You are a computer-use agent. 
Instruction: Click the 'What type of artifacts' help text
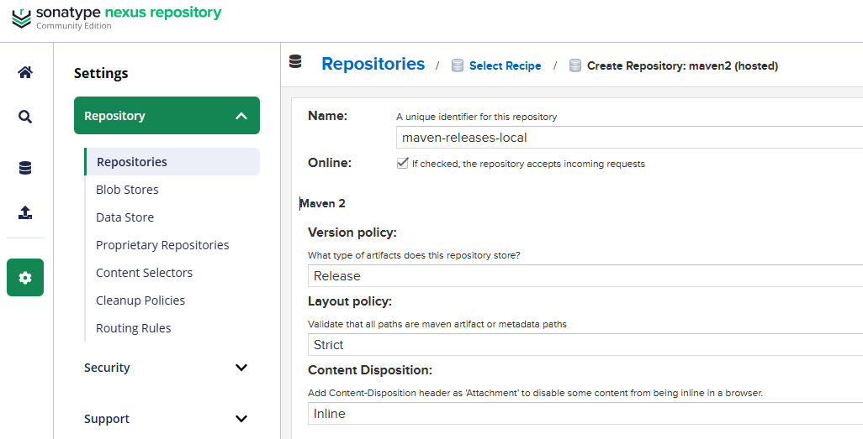point(414,255)
